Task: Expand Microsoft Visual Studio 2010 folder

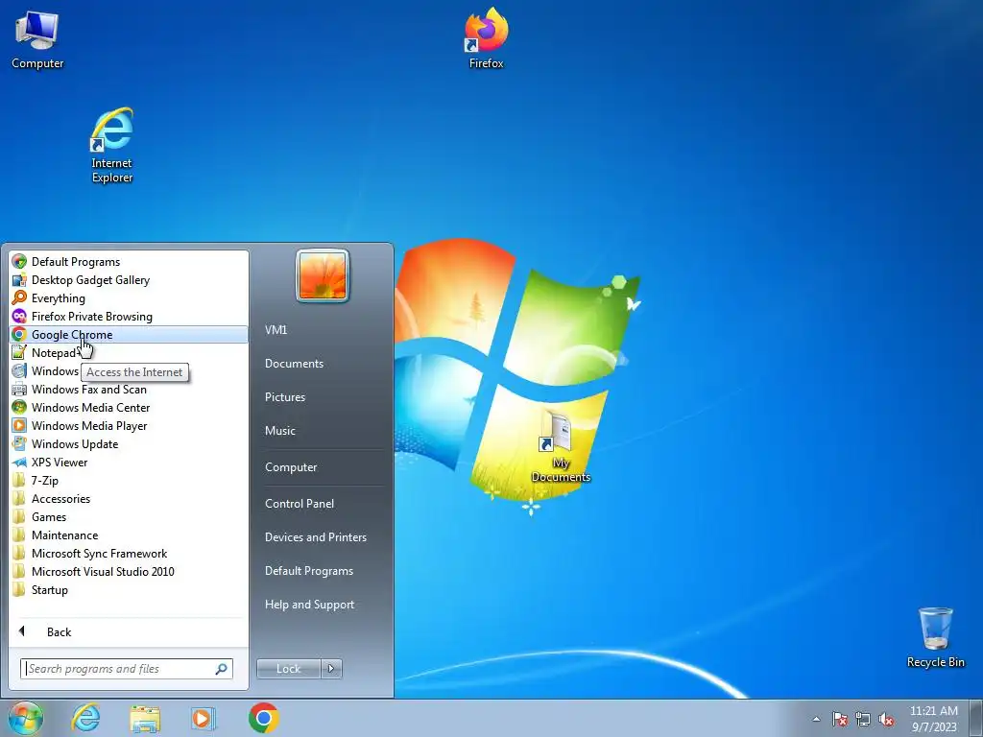Action: click(x=129, y=572)
